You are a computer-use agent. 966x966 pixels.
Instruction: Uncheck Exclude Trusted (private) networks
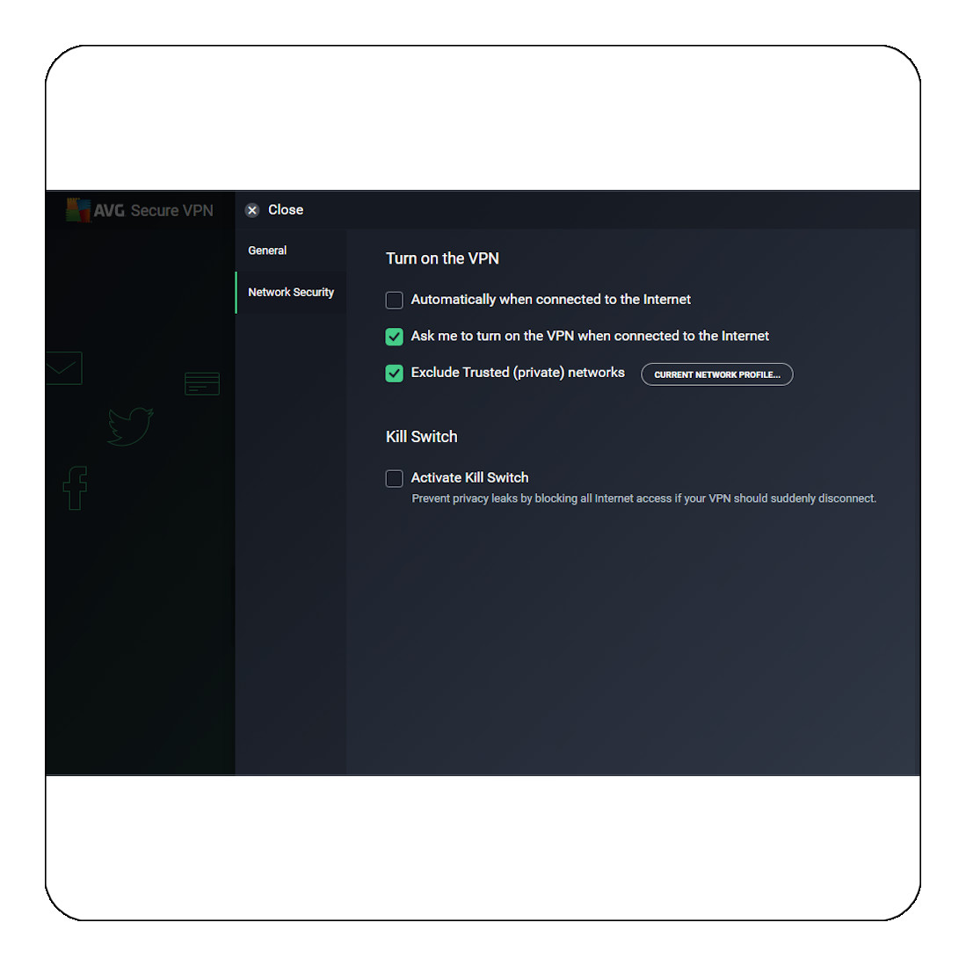coord(395,374)
